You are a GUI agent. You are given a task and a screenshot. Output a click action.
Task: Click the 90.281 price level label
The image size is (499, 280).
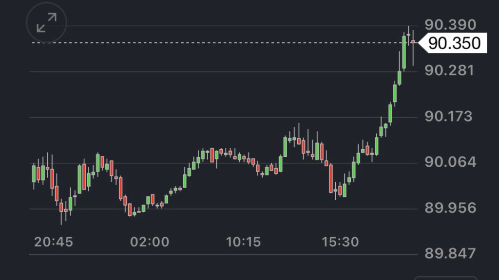tap(449, 71)
